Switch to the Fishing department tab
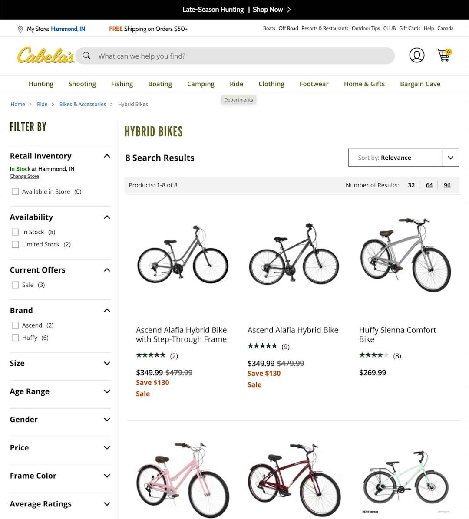Viewport: 469px width, 519px height. tap(122, 84)
